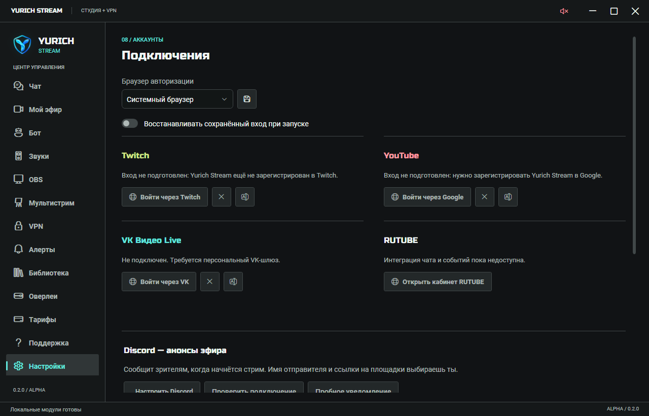Open Мой эфир using the camera icon
This screenshot has width=649, height=416.
click(18, 110)
